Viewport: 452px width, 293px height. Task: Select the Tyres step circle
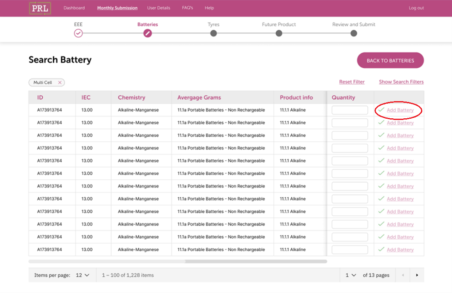(213, 33)
